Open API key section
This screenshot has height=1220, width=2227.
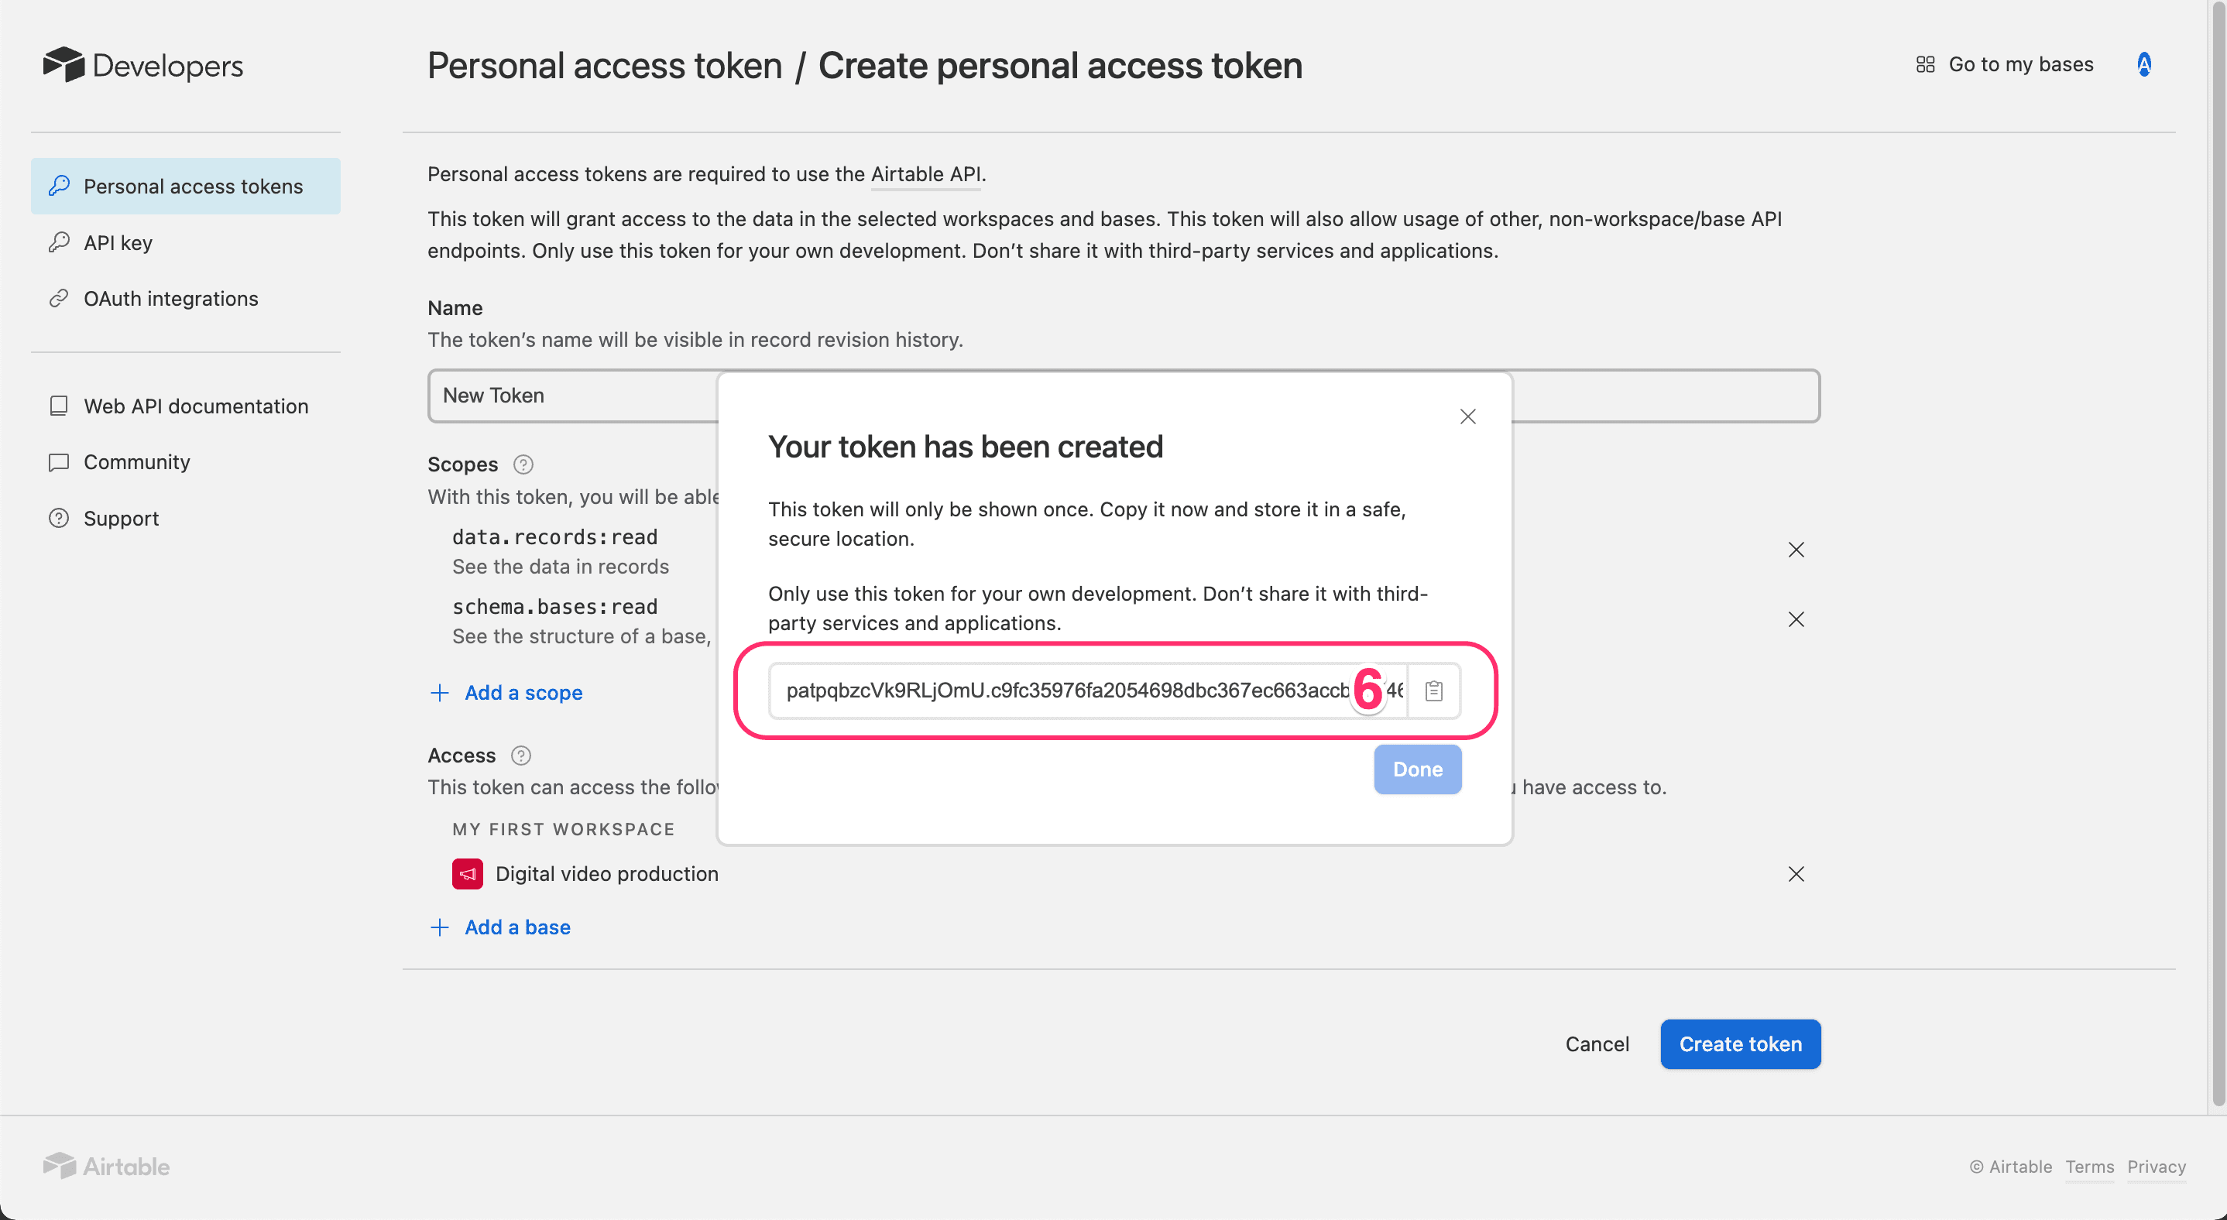coord(118,243)
